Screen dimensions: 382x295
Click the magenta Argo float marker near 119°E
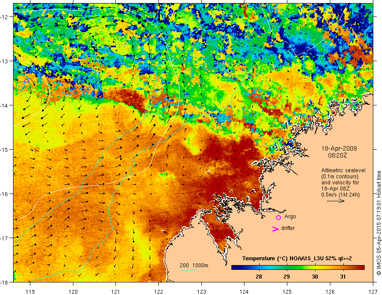(x=26, y=81)
